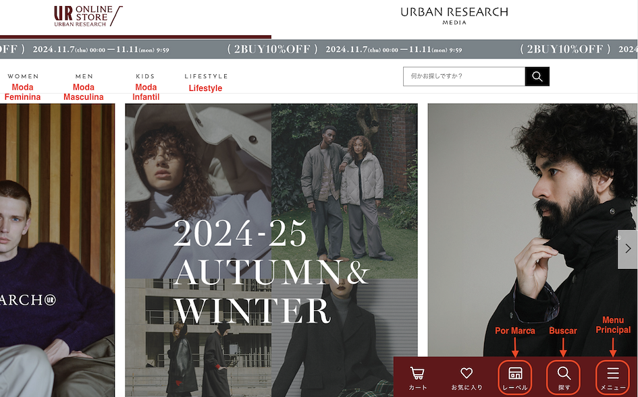Viewport: 638px width, 397px height.
Task: Open レーベル brand label icon
Action: click(x=514, y=378)
